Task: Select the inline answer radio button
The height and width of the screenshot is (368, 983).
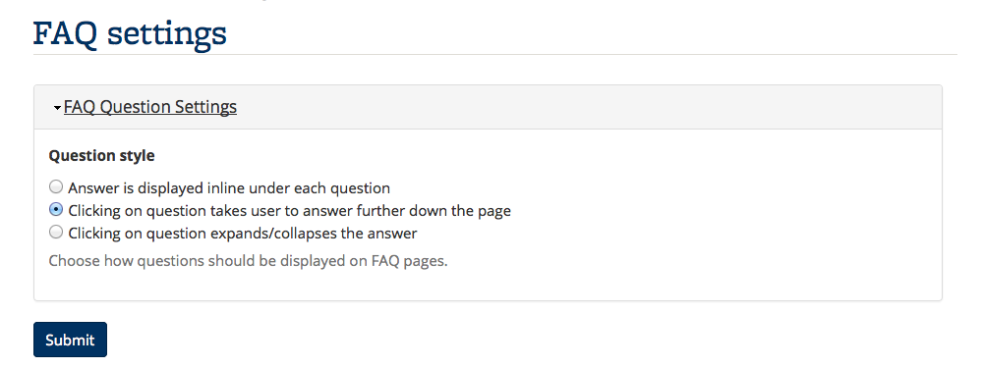Action: coord(56,186)
